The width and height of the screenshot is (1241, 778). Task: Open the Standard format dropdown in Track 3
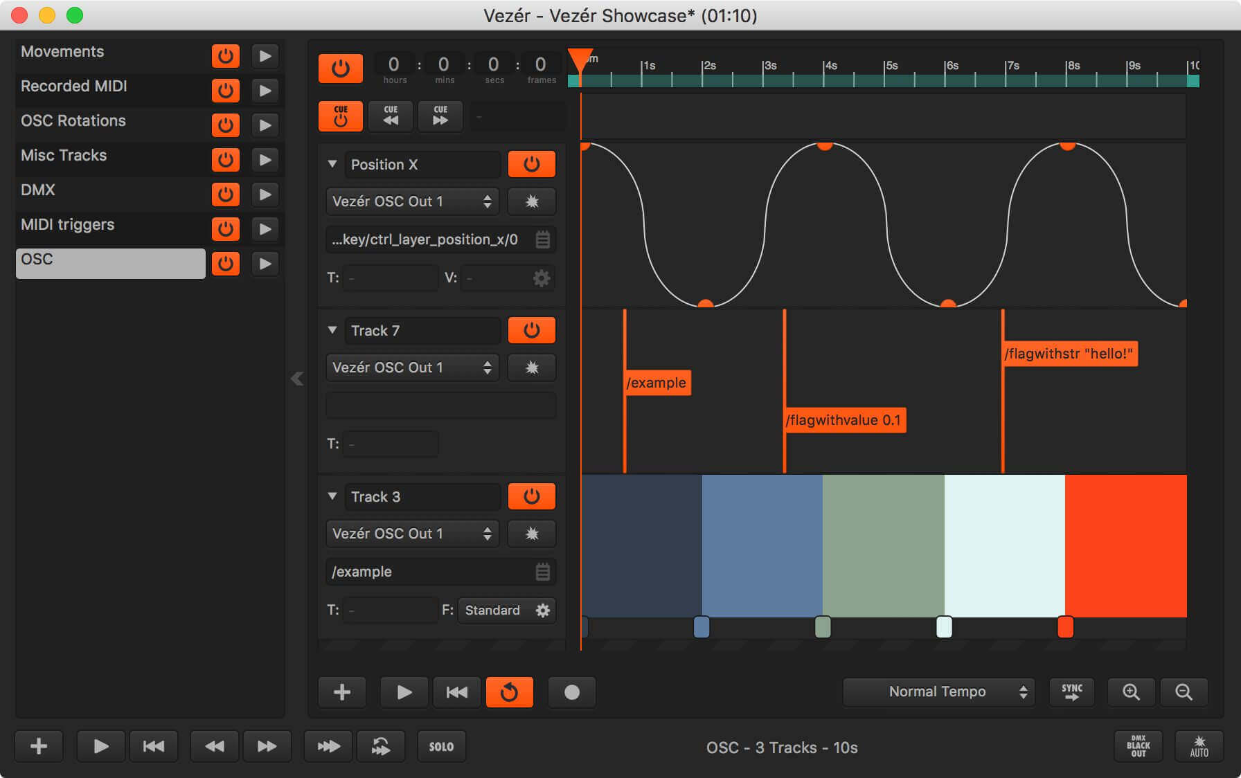point(506,610)
